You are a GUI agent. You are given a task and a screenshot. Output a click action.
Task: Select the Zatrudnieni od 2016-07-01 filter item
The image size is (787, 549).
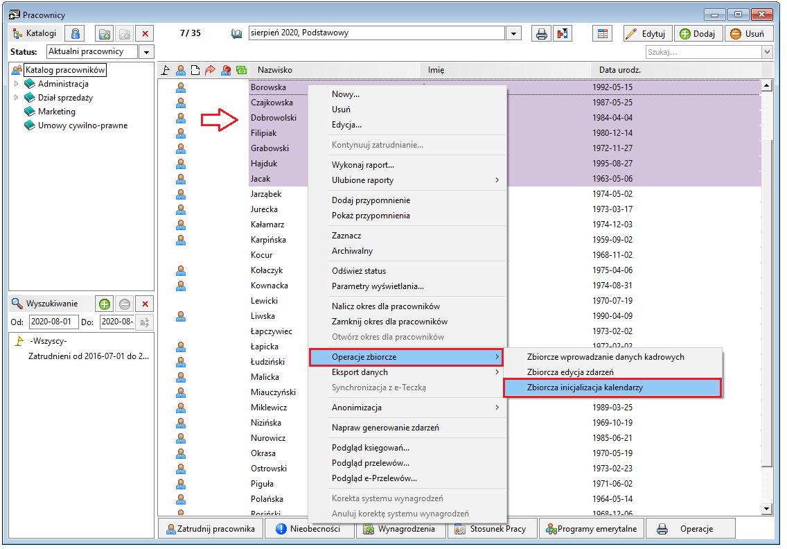89,356
